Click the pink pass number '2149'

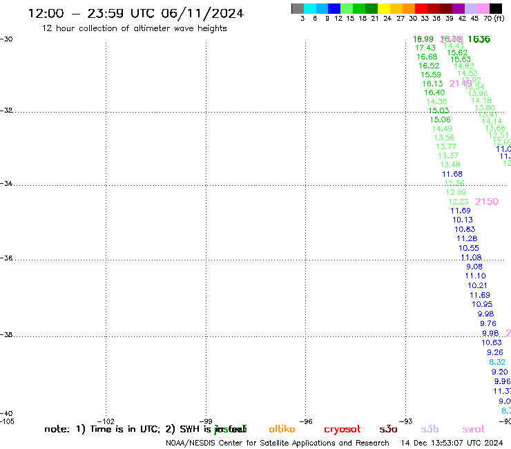(460, 84)
